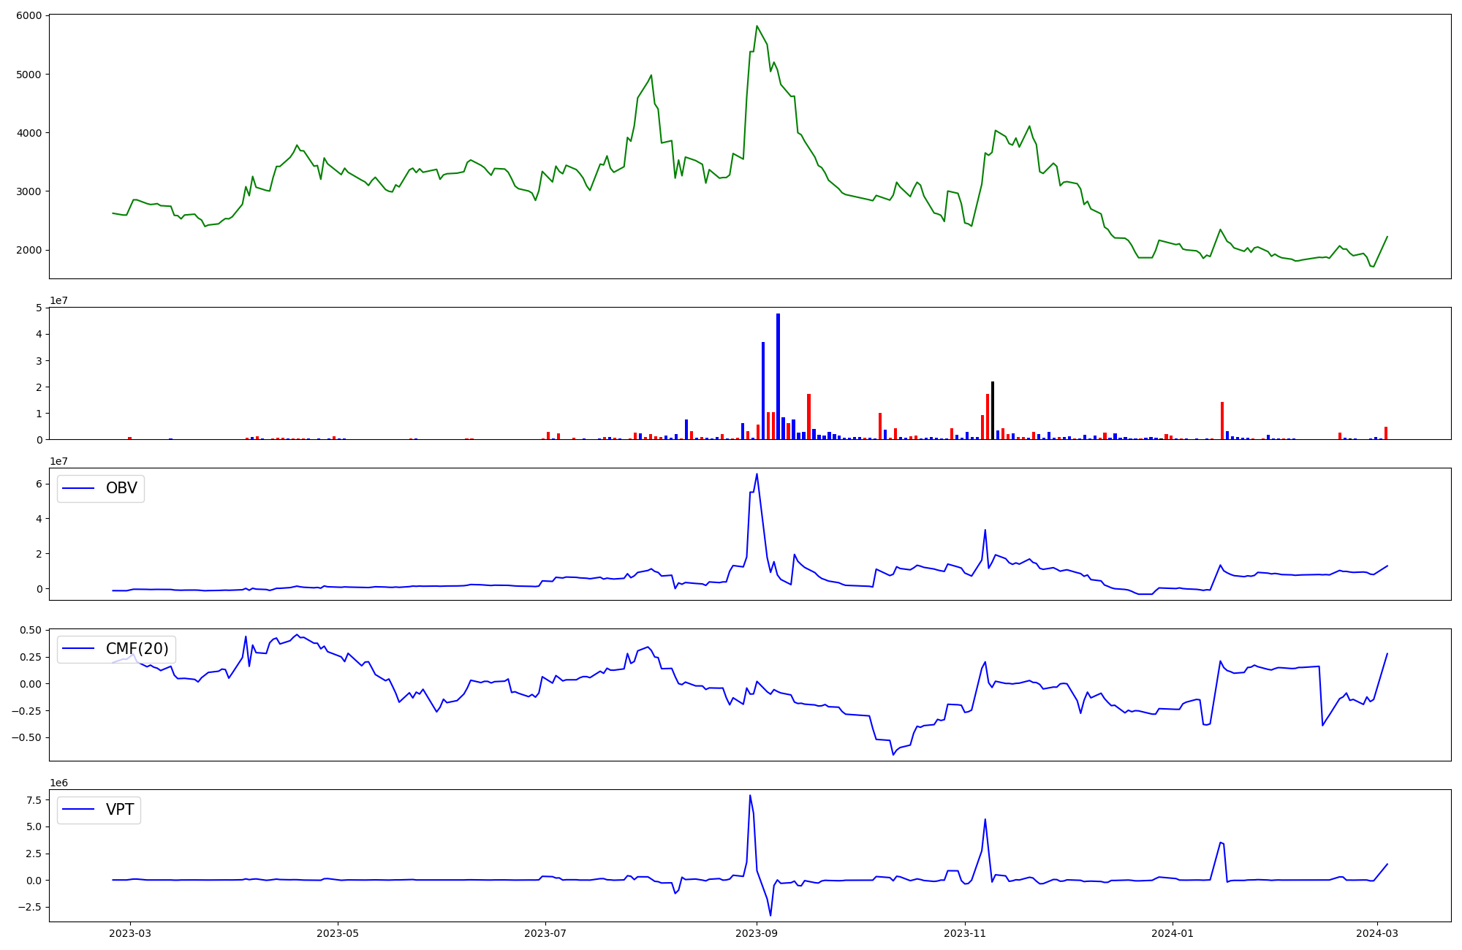Click the 7.5 tick on the VPT axis

pos(33,800)
